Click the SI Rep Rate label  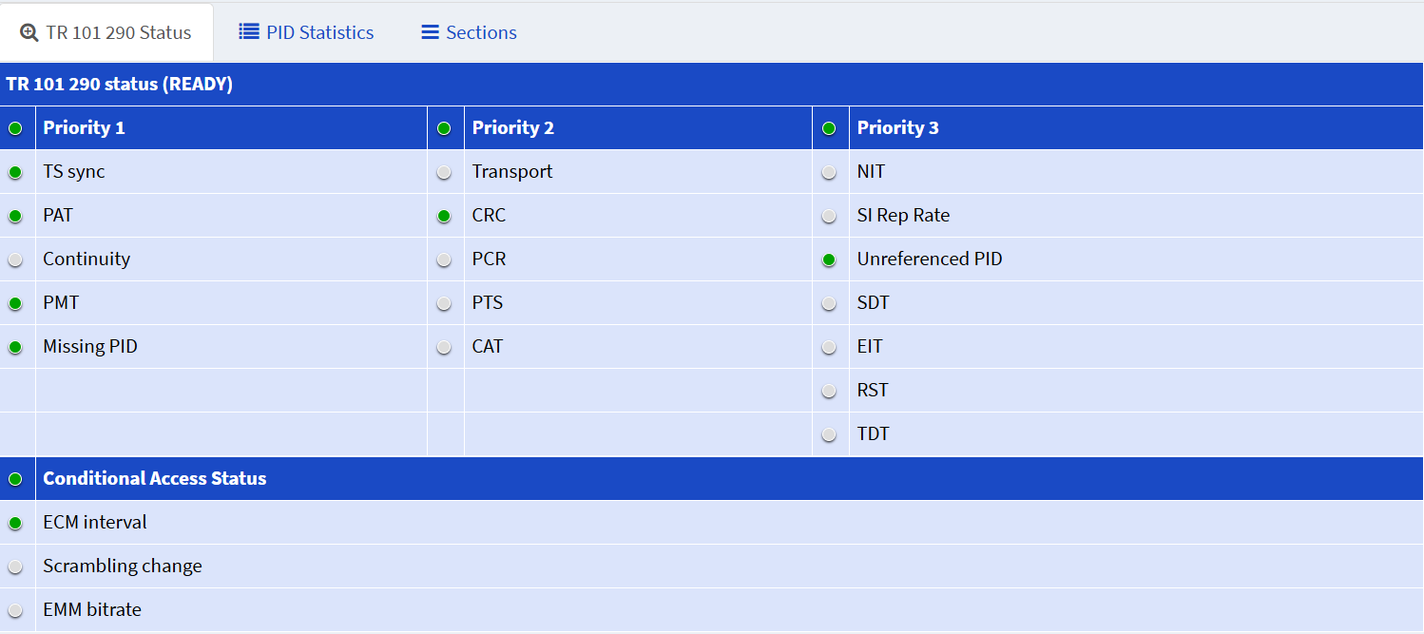coord(904,216)
